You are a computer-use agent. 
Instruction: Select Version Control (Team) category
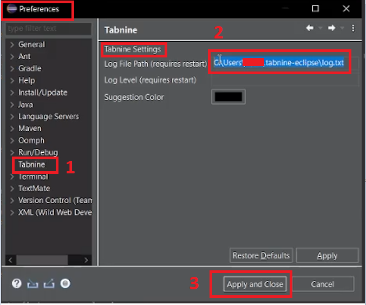(x=55, y=200)
